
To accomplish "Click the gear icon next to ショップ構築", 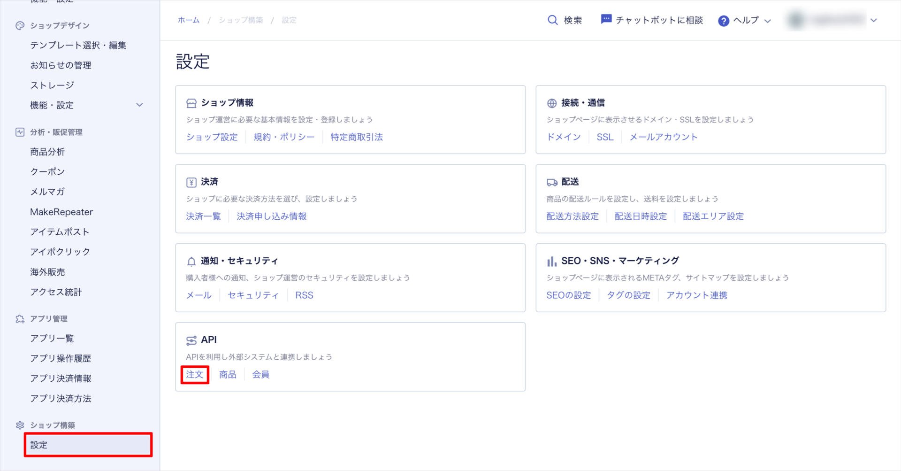I will tap(19, 425).
